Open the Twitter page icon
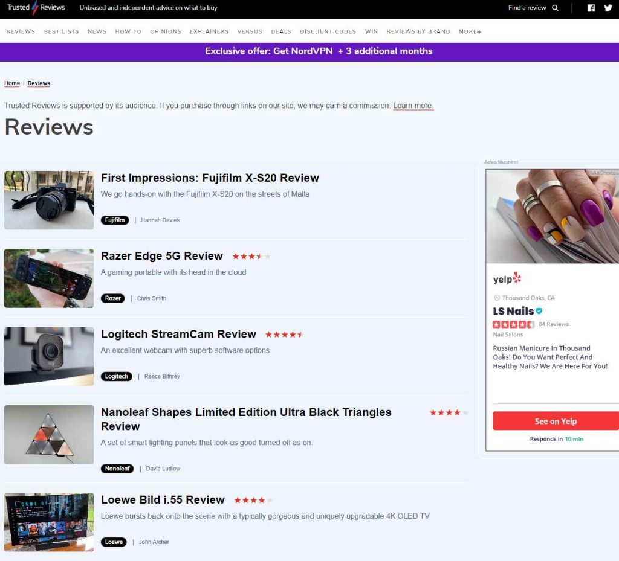This screenshot has width=619, height=561. 608,8
